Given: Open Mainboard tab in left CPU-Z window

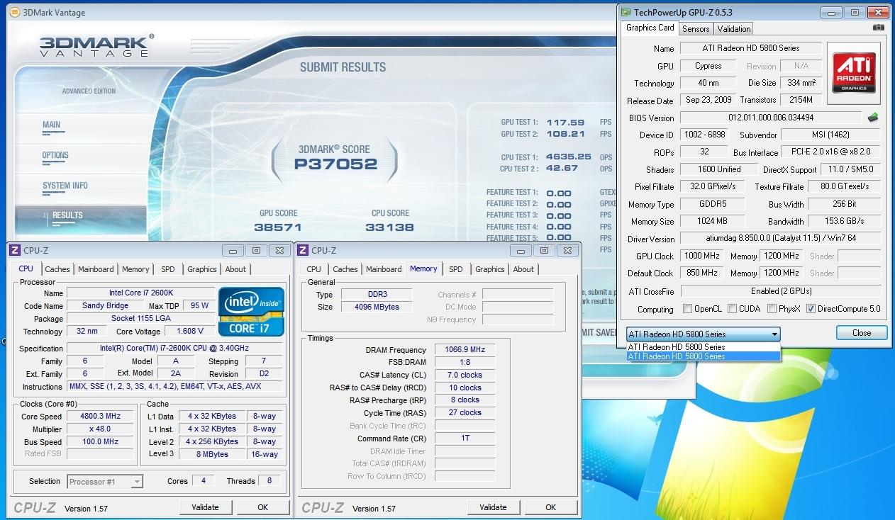Looking at the screenshot, I should [96, 269].
